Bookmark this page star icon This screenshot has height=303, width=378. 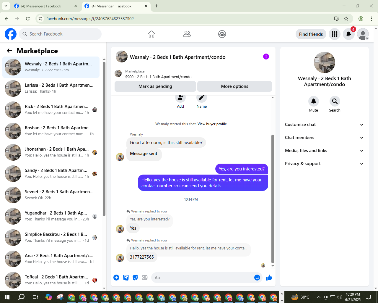(x=346, y=19)
